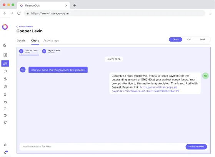Open the book-like icon in sidebar
The image size is (215, 157).
pyautogui.click(x=5, y=94)
